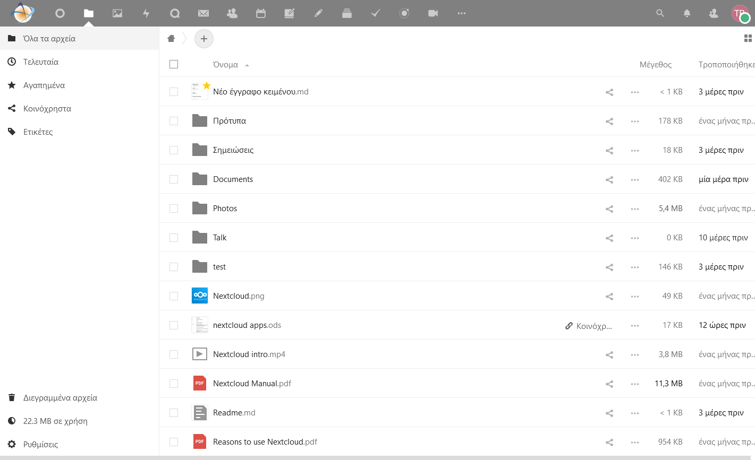The image size is (755, 460).
Task: Share the Nextcloud Manual.pdf file
Action: pos(609,384)
